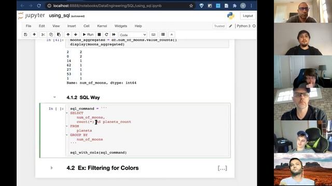Click the Jupyter logo

coord(31,16)
